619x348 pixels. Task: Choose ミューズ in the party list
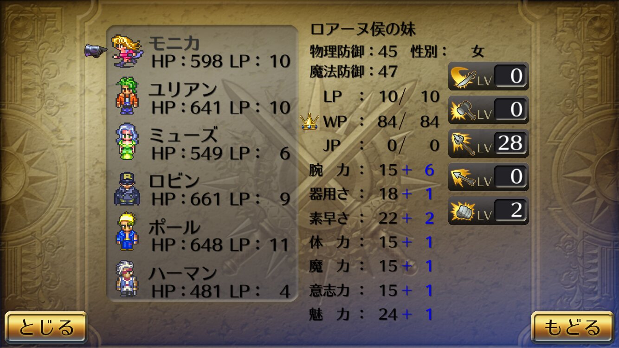(202, 143)
